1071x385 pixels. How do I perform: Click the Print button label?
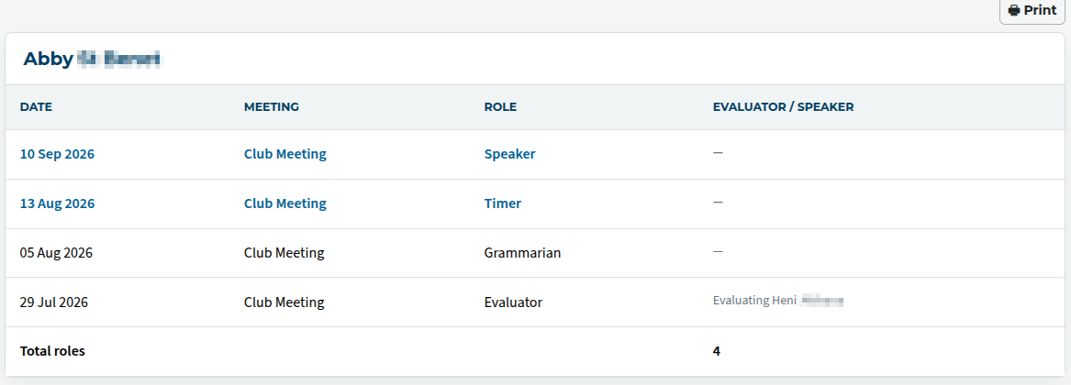(x=1041, y=10)
